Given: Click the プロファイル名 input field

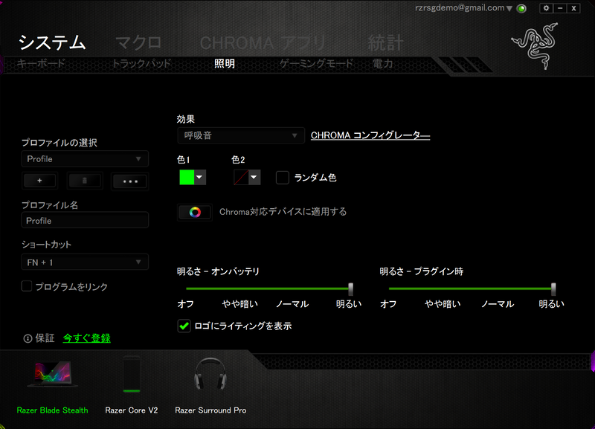Looking at the screenshot, I should (85, 220).
